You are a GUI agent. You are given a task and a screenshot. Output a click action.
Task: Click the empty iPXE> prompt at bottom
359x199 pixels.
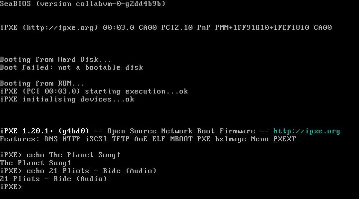coord(11,187)
